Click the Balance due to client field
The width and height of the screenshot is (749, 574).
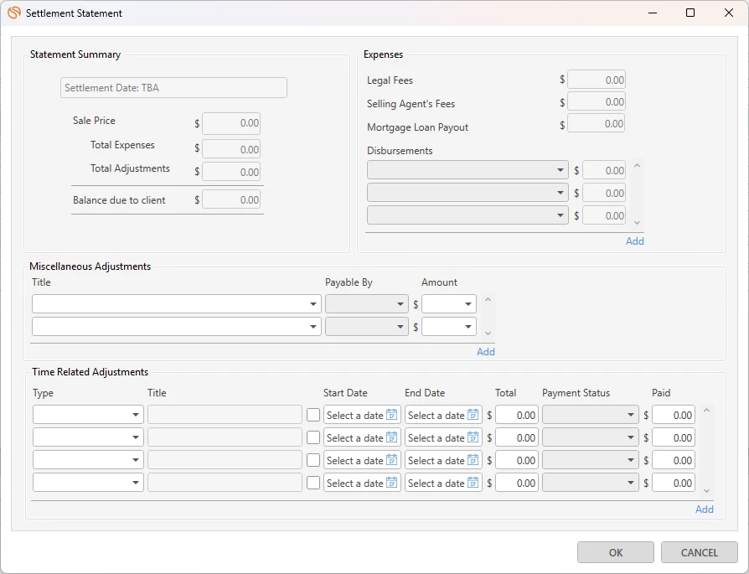tap(231, 199)
